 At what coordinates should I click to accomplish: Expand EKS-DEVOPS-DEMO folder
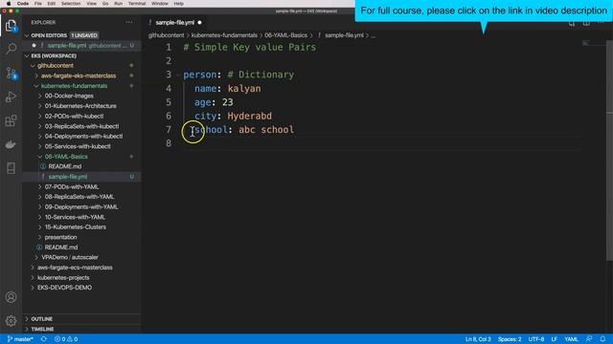(x=33, y=288)
